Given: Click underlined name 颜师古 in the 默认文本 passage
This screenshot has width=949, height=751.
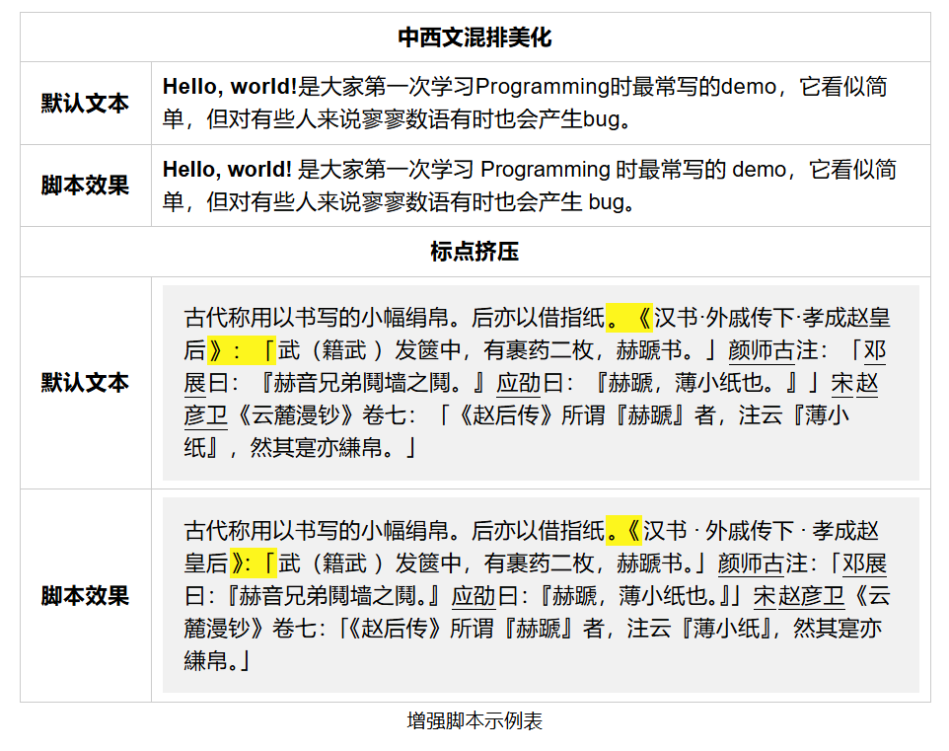Looking at the screenshot, I should pyautogui.click(x=761, y=351).
